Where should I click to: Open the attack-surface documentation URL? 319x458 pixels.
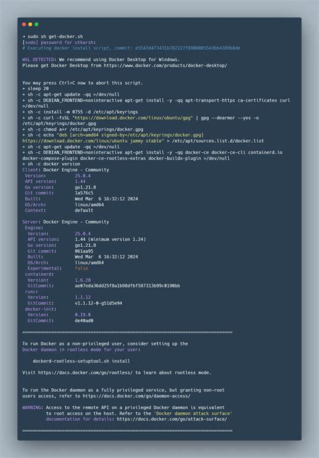coord(172,419)
